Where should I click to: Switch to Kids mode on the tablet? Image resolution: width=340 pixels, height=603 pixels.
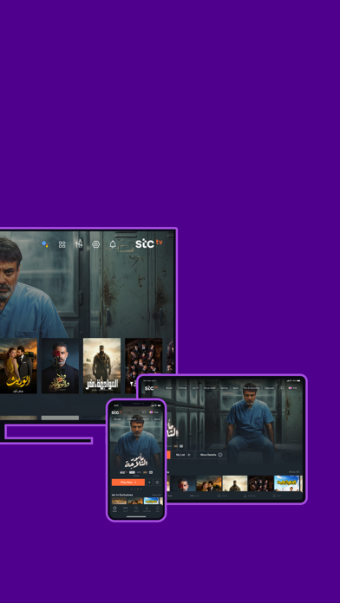click(x=293, y=388)
